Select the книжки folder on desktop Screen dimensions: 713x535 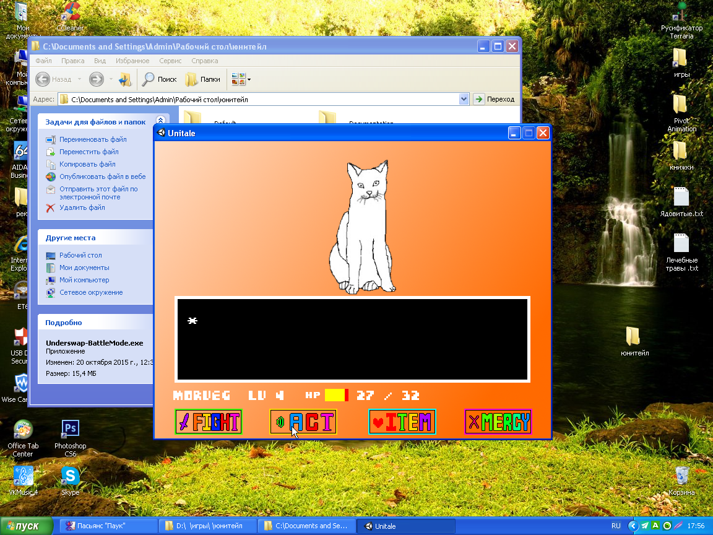[681, 155]
